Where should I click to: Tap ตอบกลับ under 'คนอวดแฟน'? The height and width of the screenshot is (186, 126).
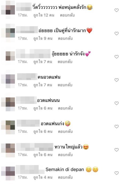click(65, 85)
